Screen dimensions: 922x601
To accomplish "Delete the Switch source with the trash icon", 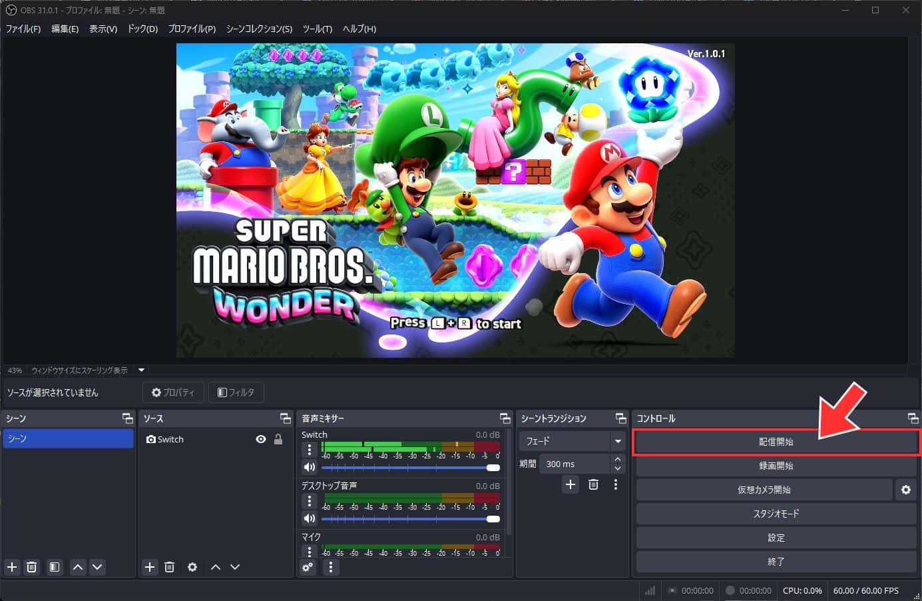I will coord(169,567).
